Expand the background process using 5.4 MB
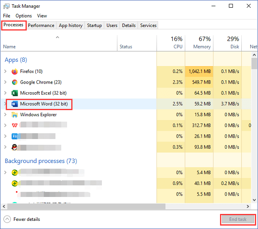The image size is (258, 229). pos(5,172)
